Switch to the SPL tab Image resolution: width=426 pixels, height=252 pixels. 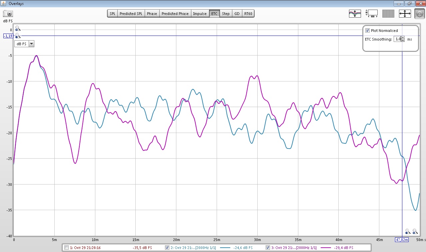(112, 14)
